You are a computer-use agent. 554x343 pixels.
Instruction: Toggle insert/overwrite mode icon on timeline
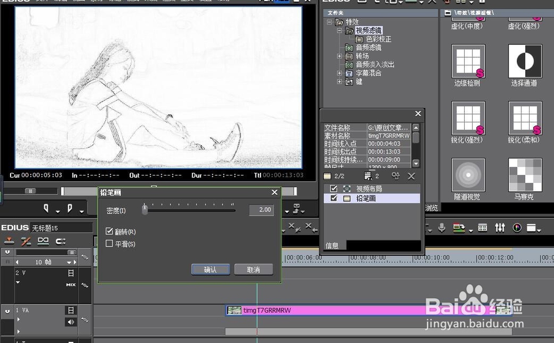[x=9, y=241]
